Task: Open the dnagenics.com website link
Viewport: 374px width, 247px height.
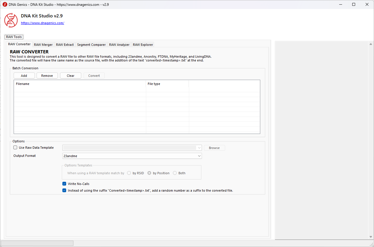Action: [42, 23]
